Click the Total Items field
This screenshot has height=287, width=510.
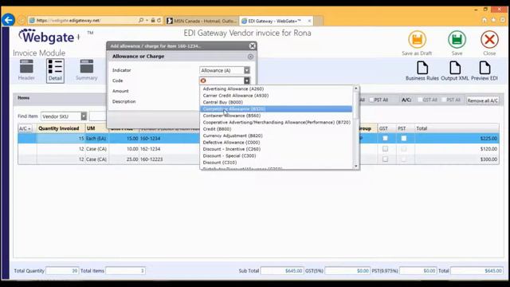tap(125, 271)
